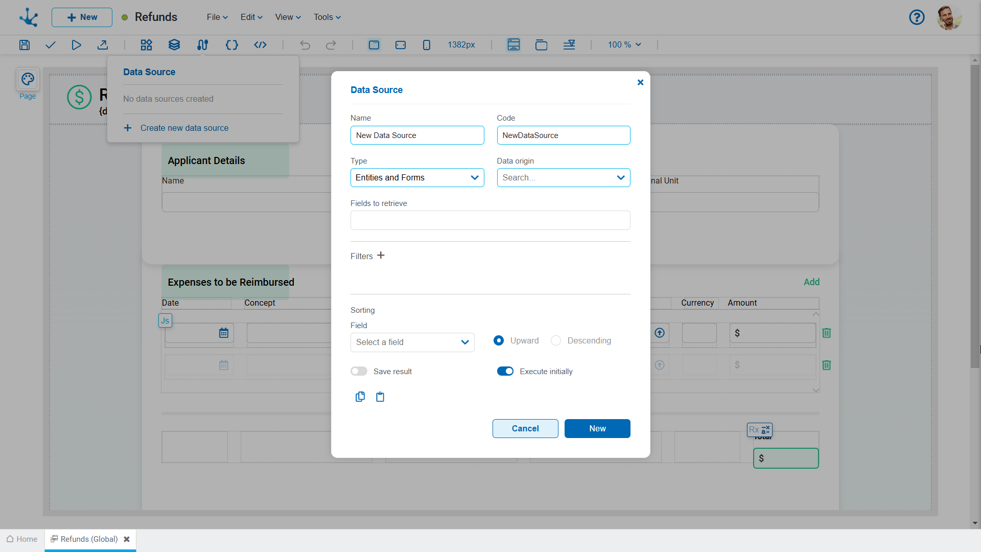Open the Tools menu
The height and width of the screenshot is (552, 981).
pos(327,17)
